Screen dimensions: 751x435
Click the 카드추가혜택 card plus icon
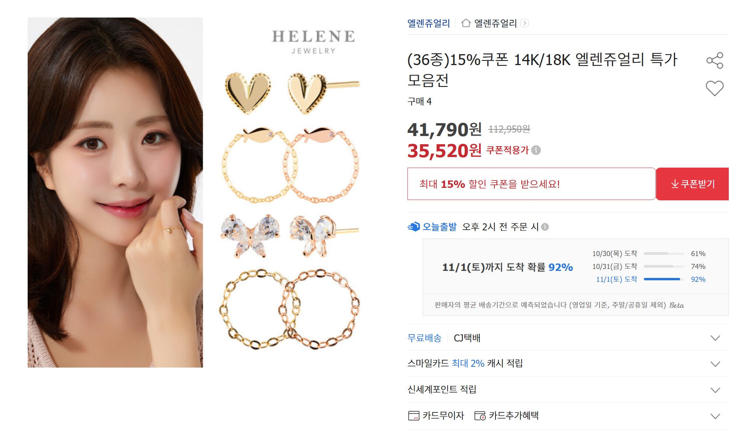480,416
